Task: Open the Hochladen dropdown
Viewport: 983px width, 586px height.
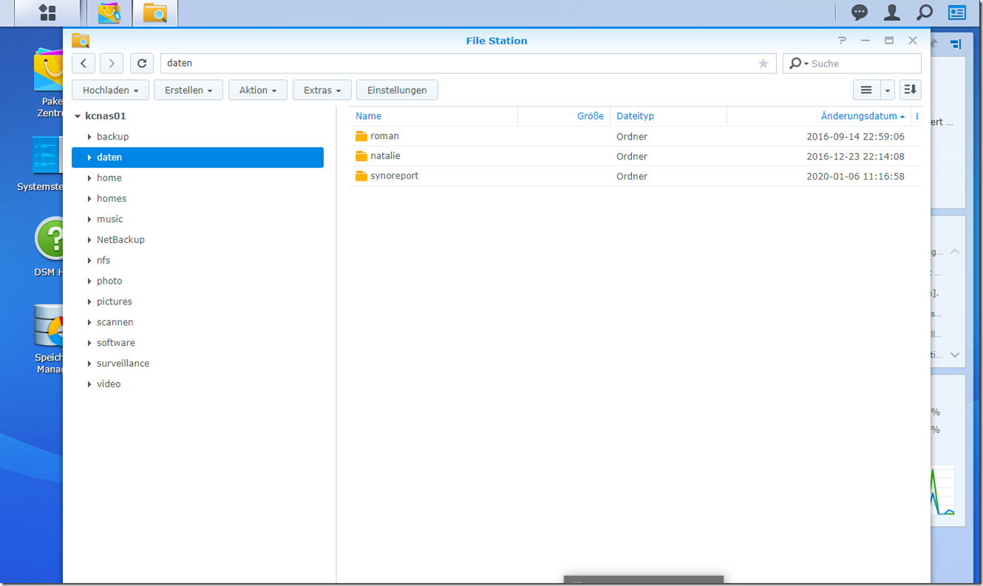Action: click(110, 90)
